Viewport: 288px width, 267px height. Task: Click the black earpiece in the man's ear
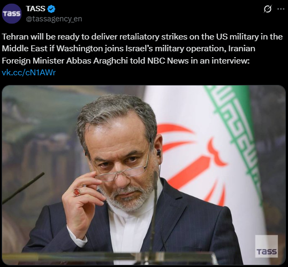click(x=158, y=153)
